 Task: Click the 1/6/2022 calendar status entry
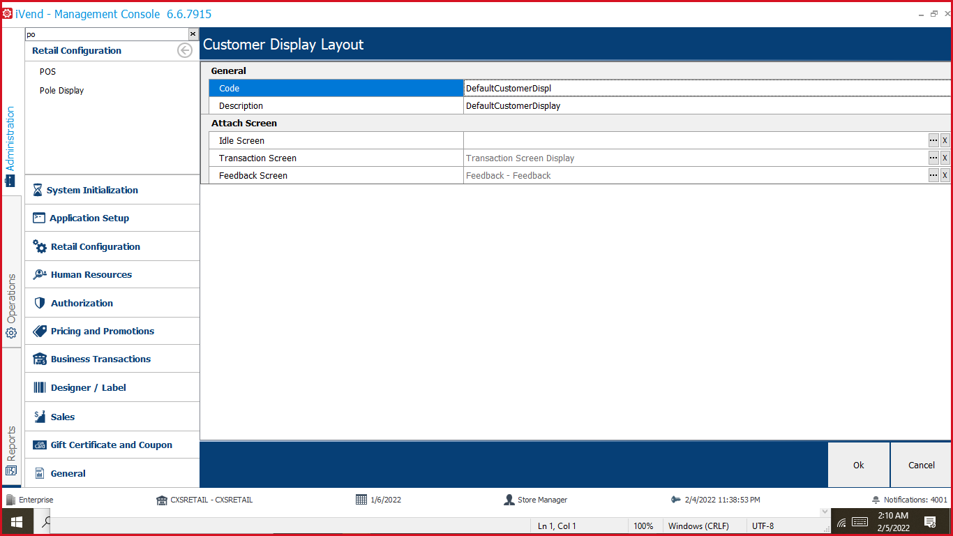378,500
